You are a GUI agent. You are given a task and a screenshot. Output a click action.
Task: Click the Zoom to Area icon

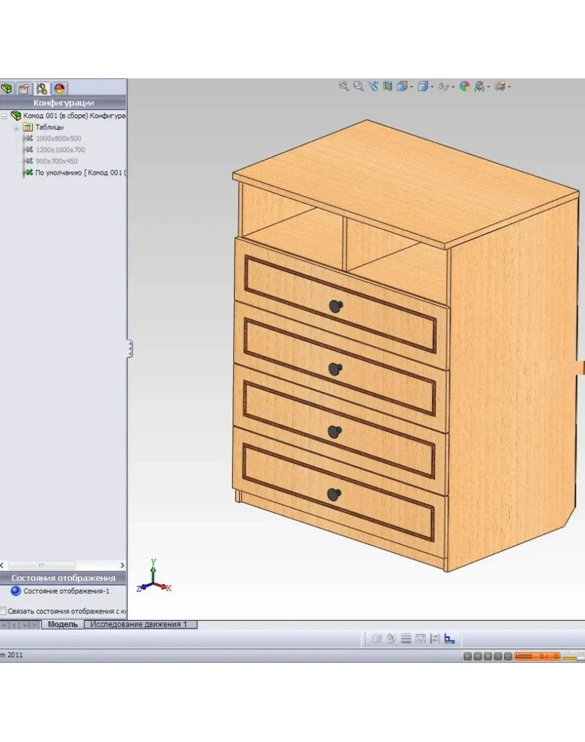(358, 86)
